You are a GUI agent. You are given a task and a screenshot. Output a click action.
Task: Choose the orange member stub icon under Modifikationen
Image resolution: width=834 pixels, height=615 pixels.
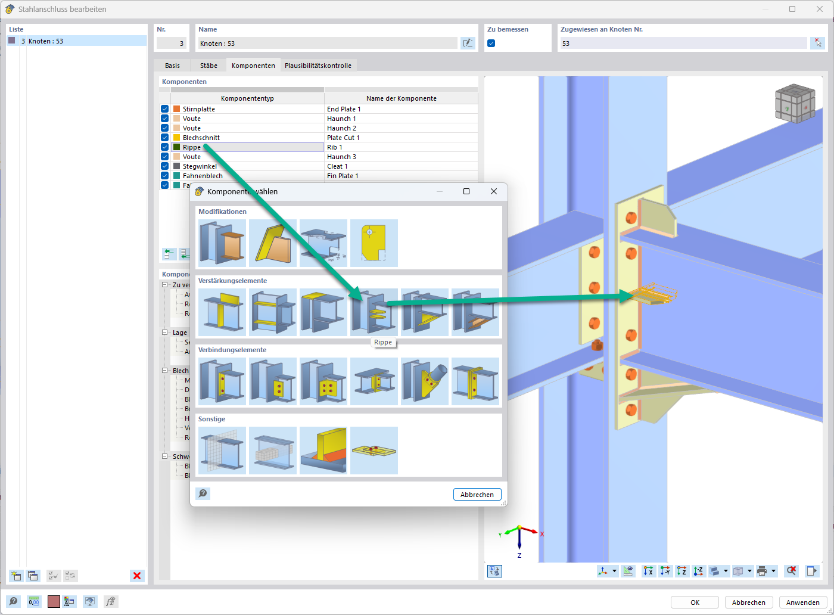222,243
